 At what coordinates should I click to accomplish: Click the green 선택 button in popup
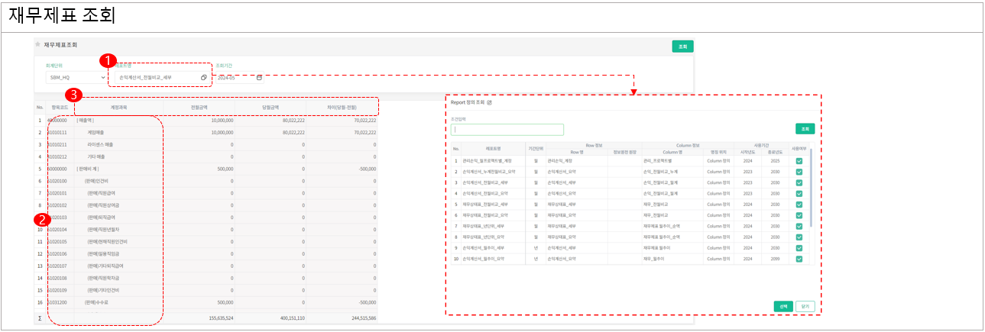click(x=782, y=306)
